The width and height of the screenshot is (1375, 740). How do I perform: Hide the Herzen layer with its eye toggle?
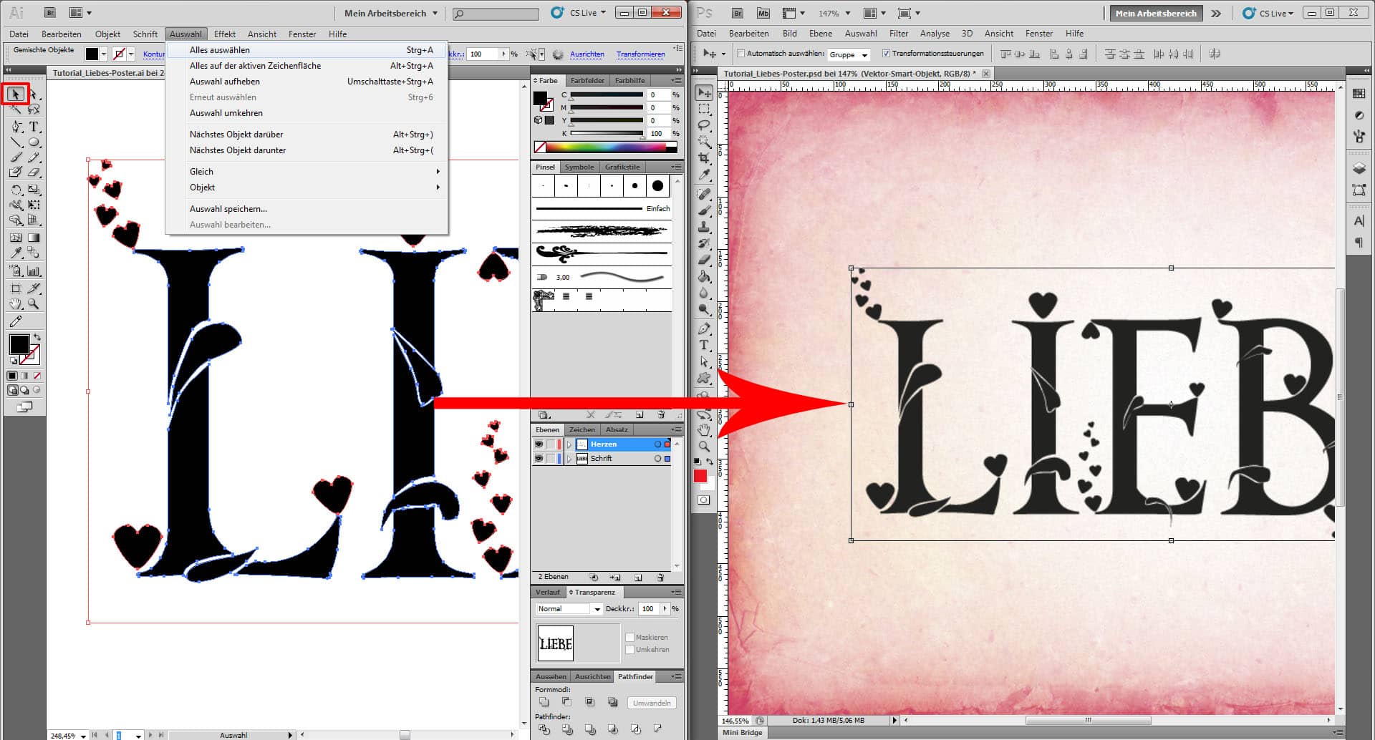(x=539, y=444)
